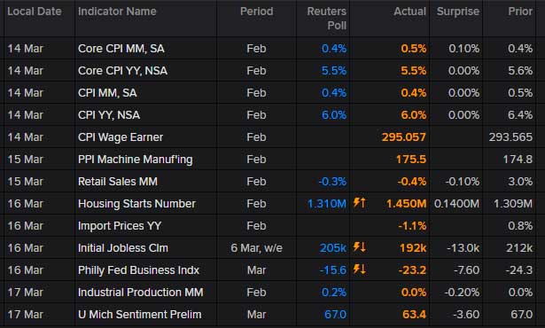Viewport: 545px width, 328px height.
Task: Click the CPI YY, NSA poll value 6.0%
Action: [334, 115]
